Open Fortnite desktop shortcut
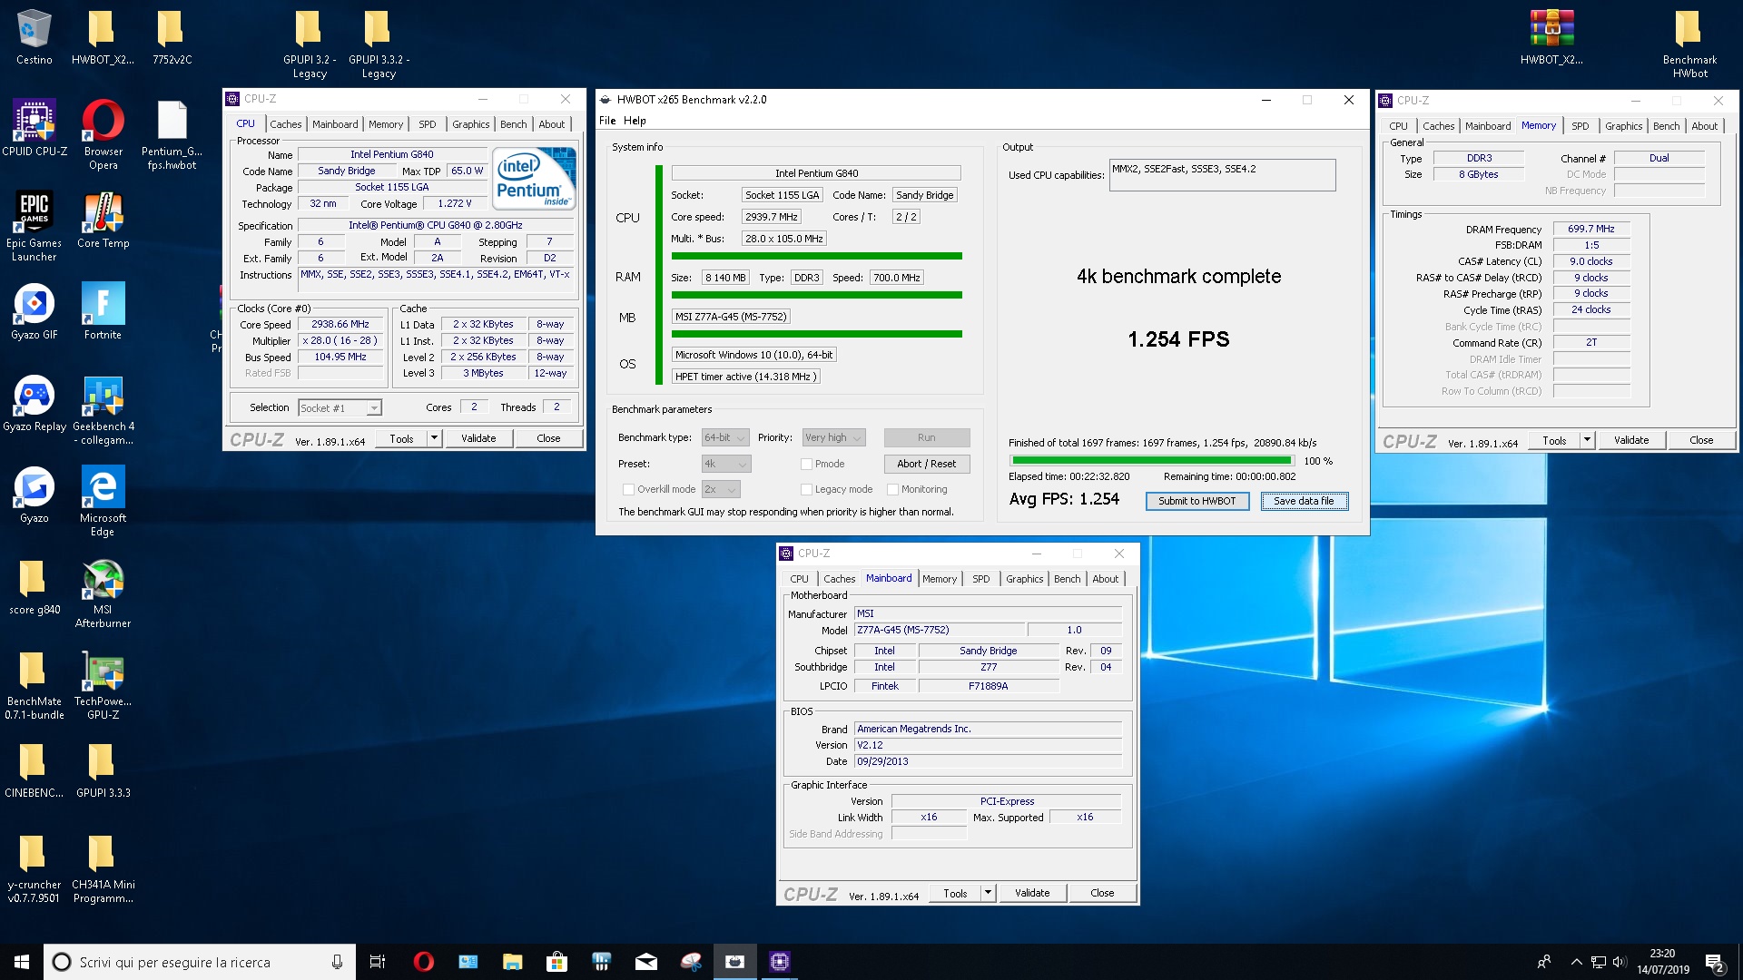The width and height of the screenshot is (1743, 980). (x=103, y=312)
